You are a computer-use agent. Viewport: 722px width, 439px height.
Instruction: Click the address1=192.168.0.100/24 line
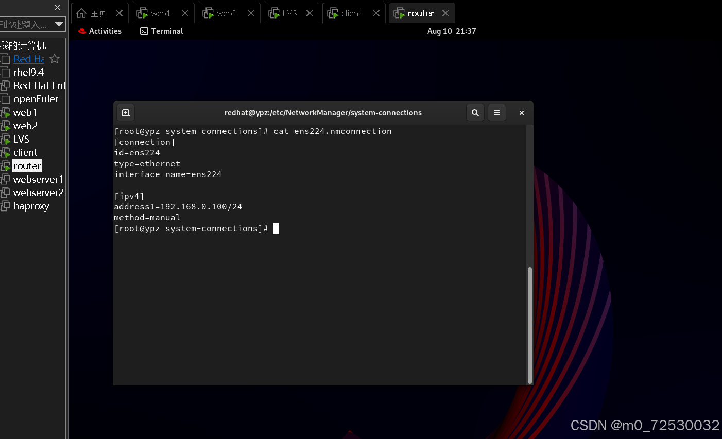coord(178,207)
